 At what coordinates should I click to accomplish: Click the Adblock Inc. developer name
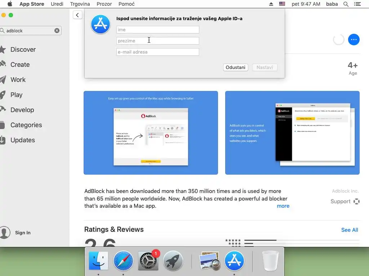click(345, 191)
